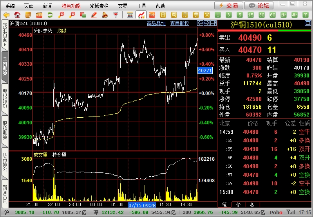The width and height of the screenshot is (313, 217).
Task: Zoom in with the plus magnifier
Action: coord(61,15)
